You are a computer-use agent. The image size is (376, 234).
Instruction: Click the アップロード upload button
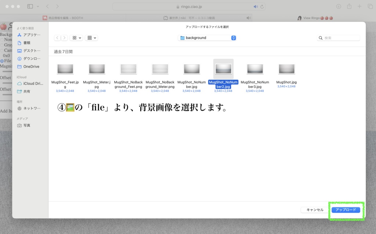pos(346,210)
